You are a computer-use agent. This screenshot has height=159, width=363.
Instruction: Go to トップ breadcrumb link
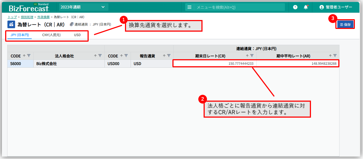point(12,17)
